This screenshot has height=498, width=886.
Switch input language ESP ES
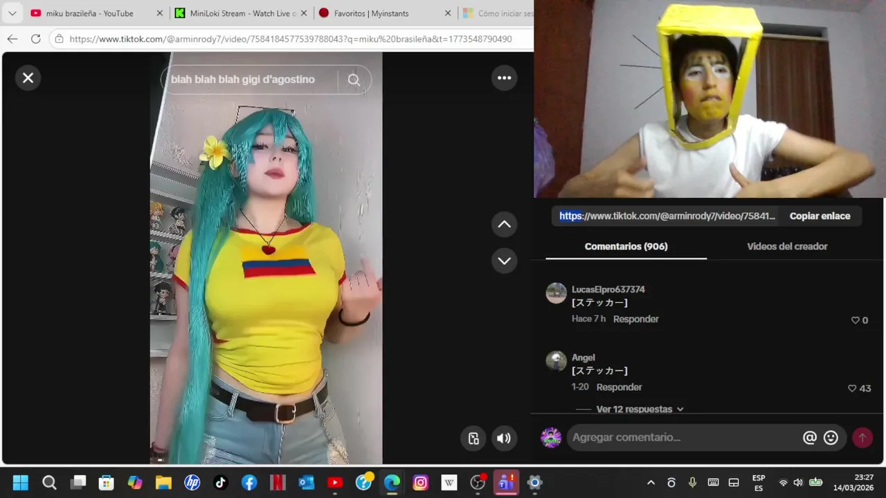tap(759, 483)
